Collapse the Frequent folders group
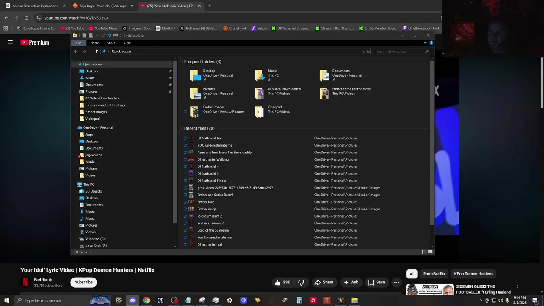 click(x=182, y=62)
